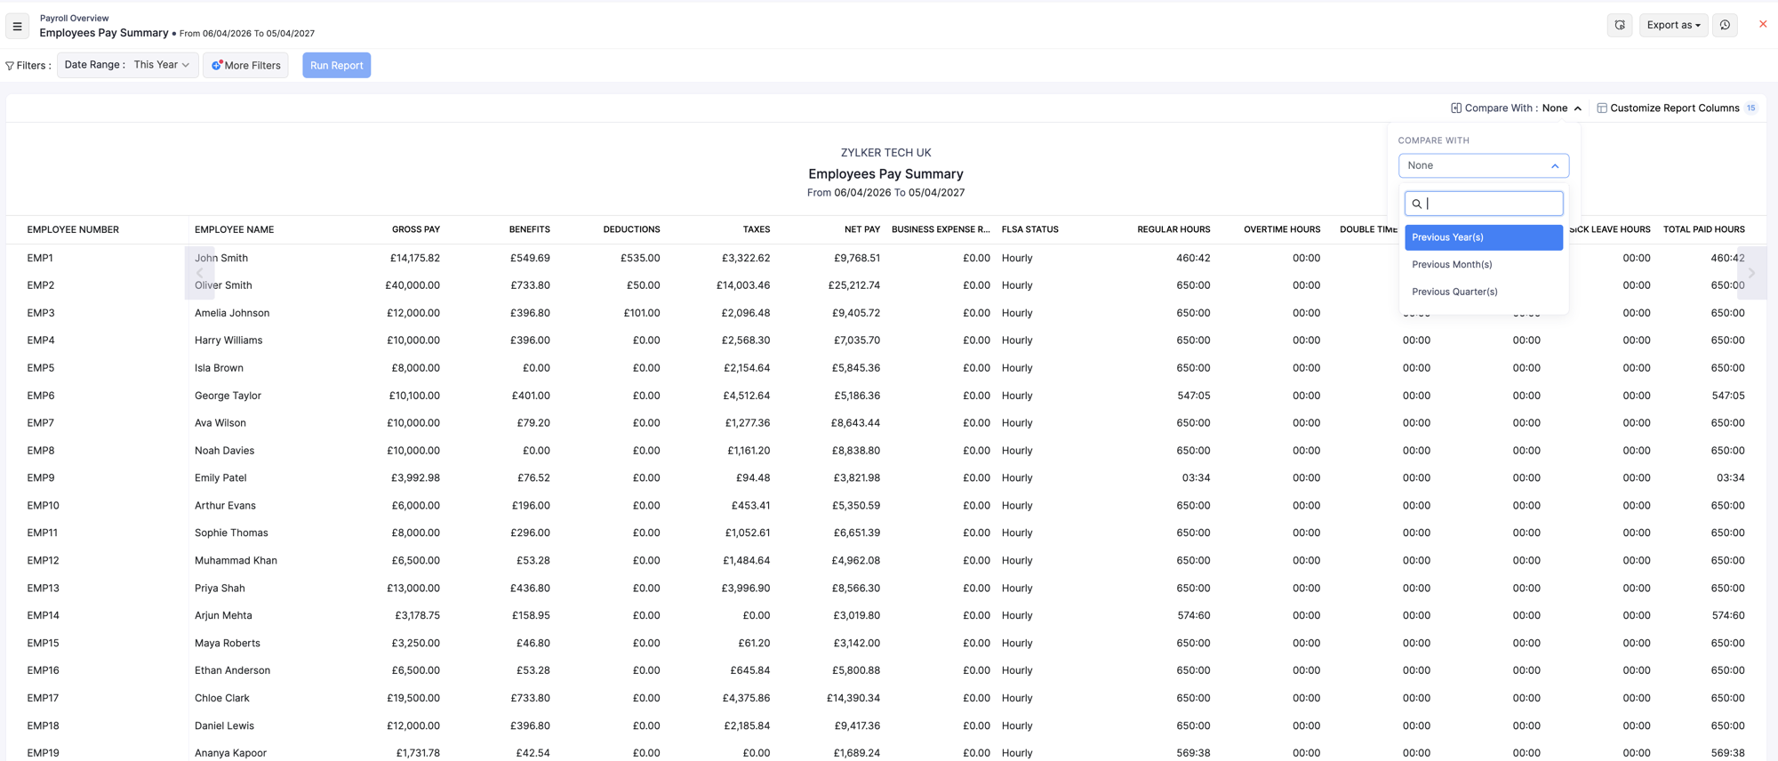Click employee name Harry Williams
The image size is (1778, 761).
228,340
